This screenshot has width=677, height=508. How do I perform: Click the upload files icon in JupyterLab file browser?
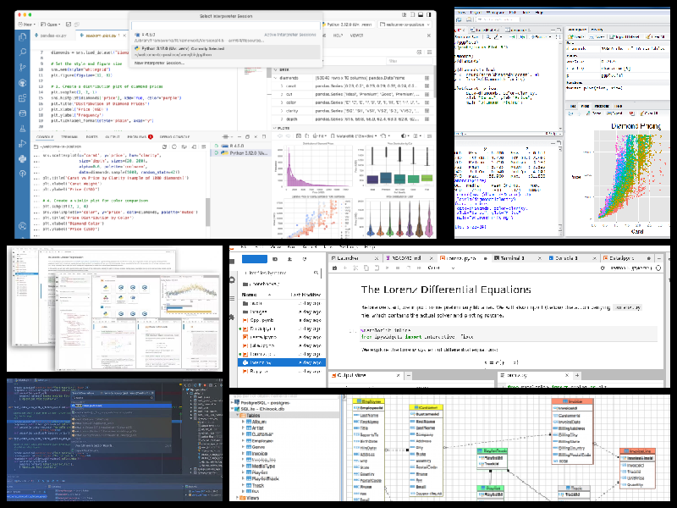point(290,257)
